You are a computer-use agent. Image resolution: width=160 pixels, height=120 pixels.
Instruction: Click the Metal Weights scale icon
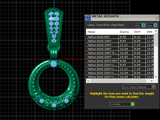(x=88, y=18)
